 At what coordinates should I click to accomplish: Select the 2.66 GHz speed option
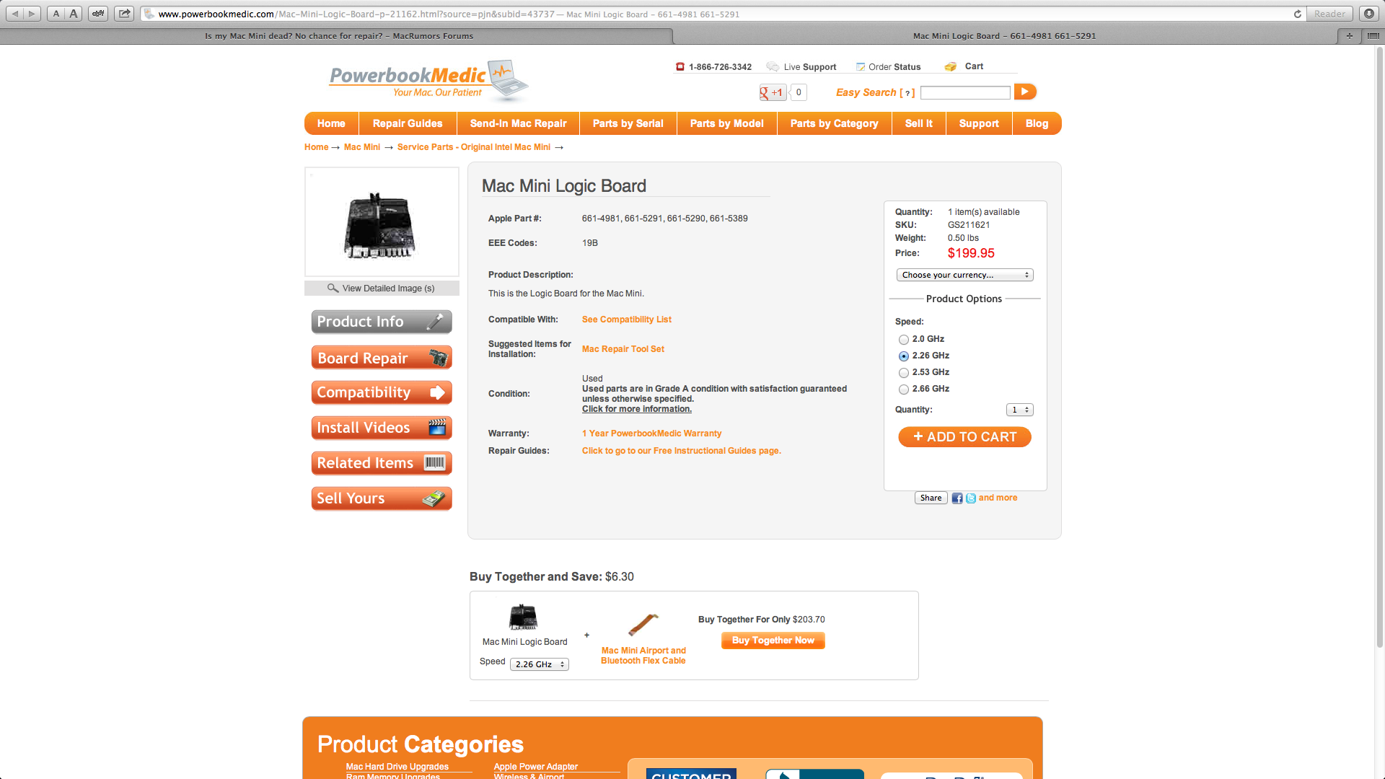coord(904,389)
